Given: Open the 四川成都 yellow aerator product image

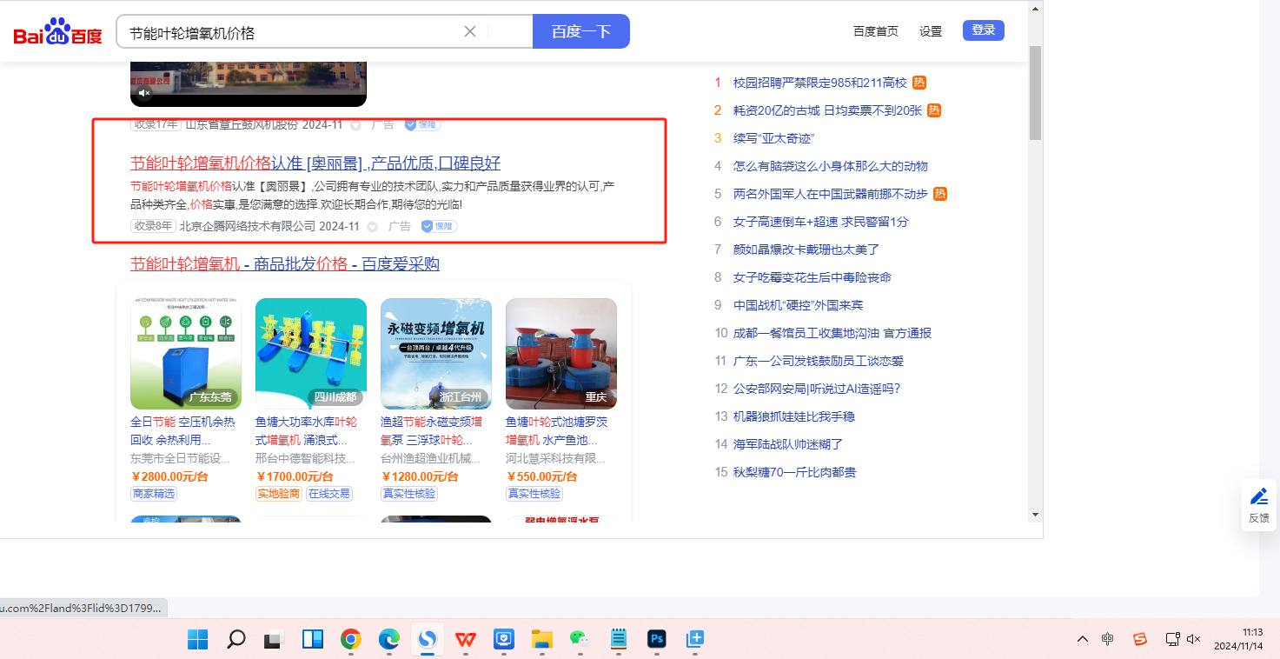Looking at the screenshot, I should [x=311, y=354].
